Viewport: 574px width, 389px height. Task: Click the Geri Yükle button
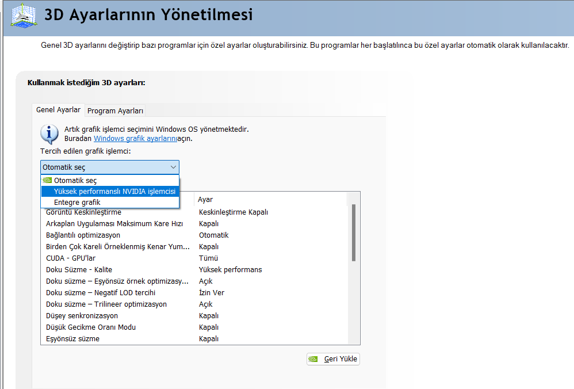333,359
